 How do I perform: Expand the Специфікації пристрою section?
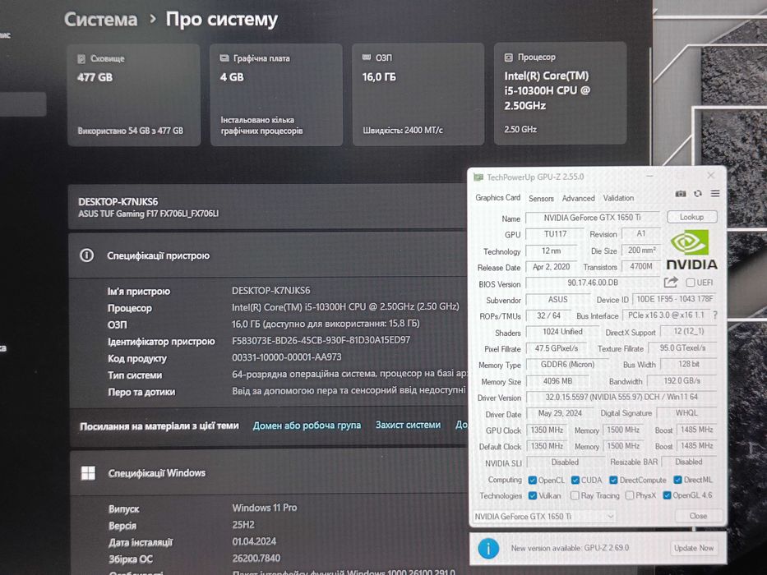coord(266,255)
